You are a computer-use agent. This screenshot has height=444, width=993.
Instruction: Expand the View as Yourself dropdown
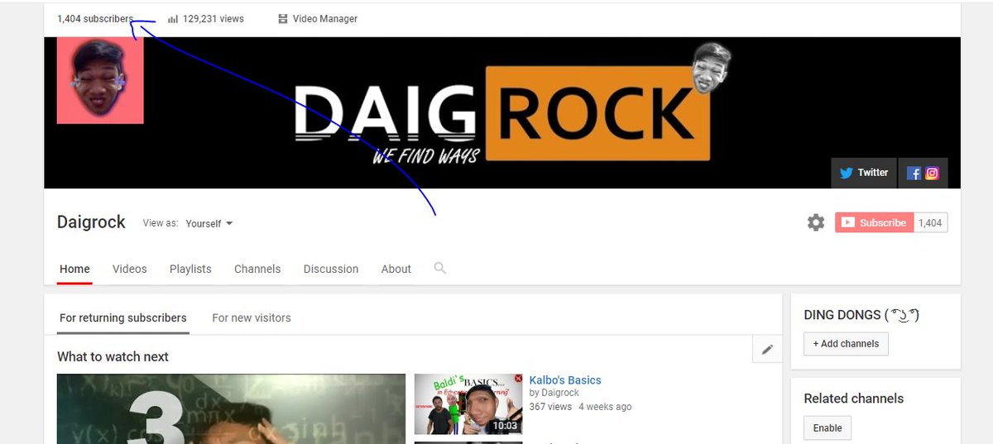point(209,223)
